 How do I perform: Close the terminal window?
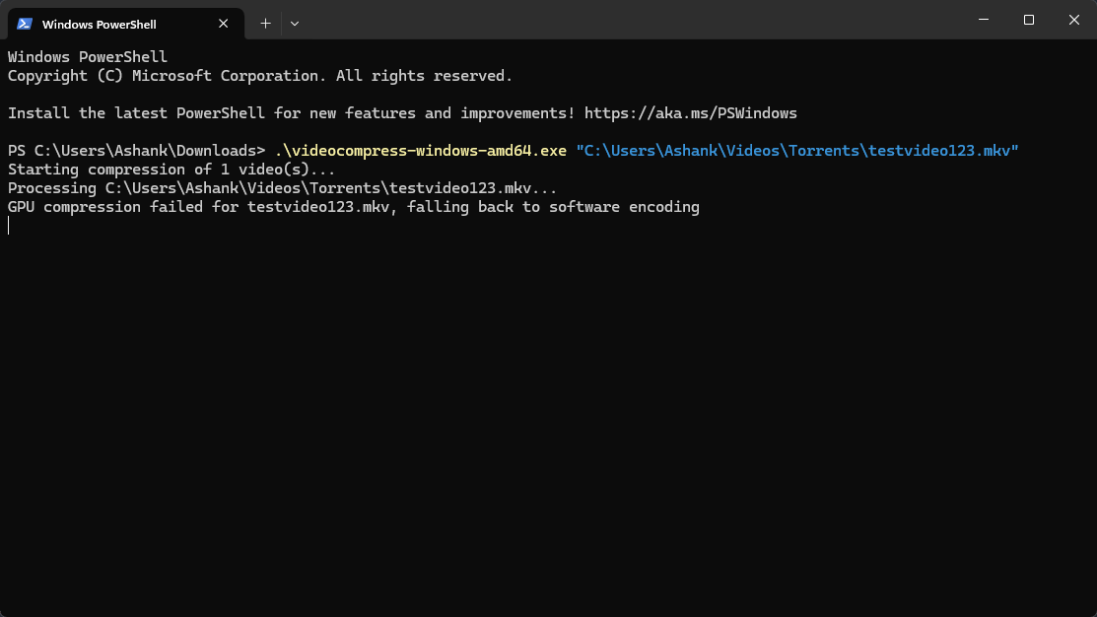[1073, 20]
